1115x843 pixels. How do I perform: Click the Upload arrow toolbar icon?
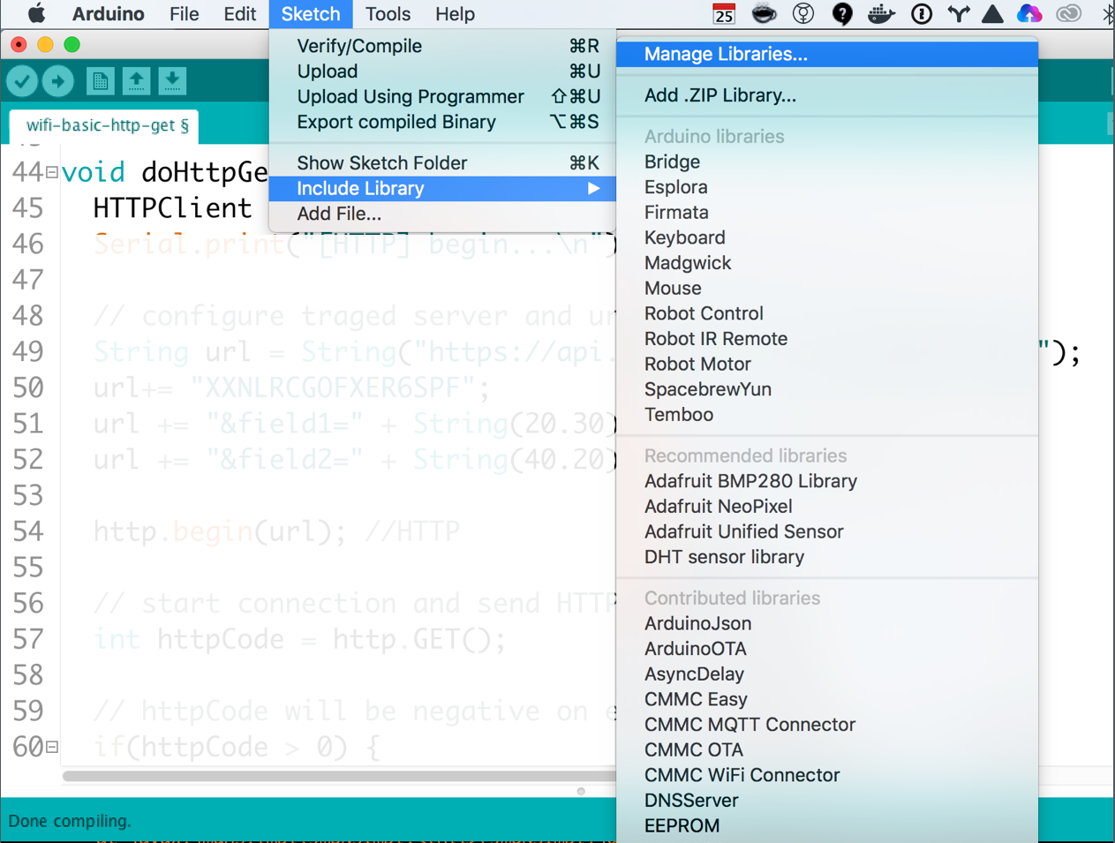[58, 81]
